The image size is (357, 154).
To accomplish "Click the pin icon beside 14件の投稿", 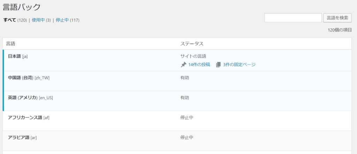I will click(183, 64).
